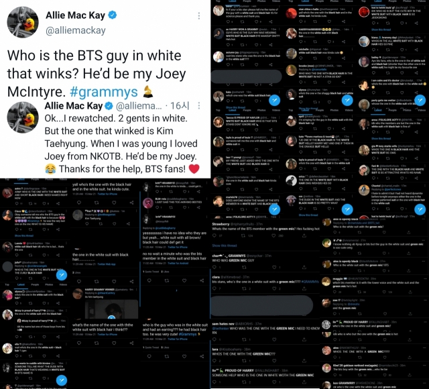
Task: Click the #grammys hashtag
Action: pyautogui.click(x=104, y=92)
